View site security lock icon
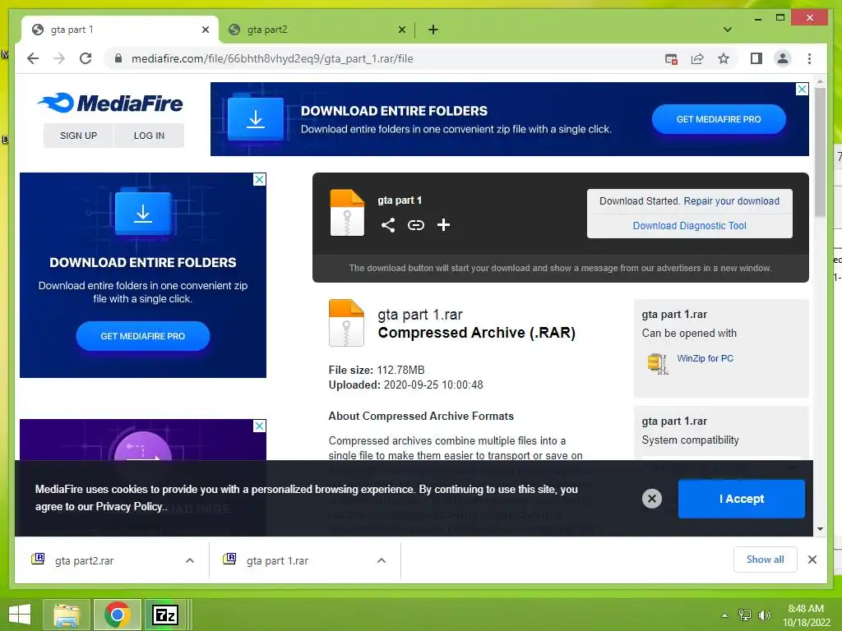The width and height of the screenshot is (842, 631). point(118,58)
